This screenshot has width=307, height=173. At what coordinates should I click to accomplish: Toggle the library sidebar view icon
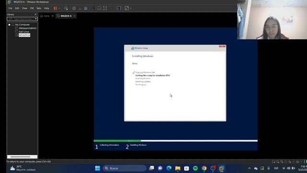point(94,8)
